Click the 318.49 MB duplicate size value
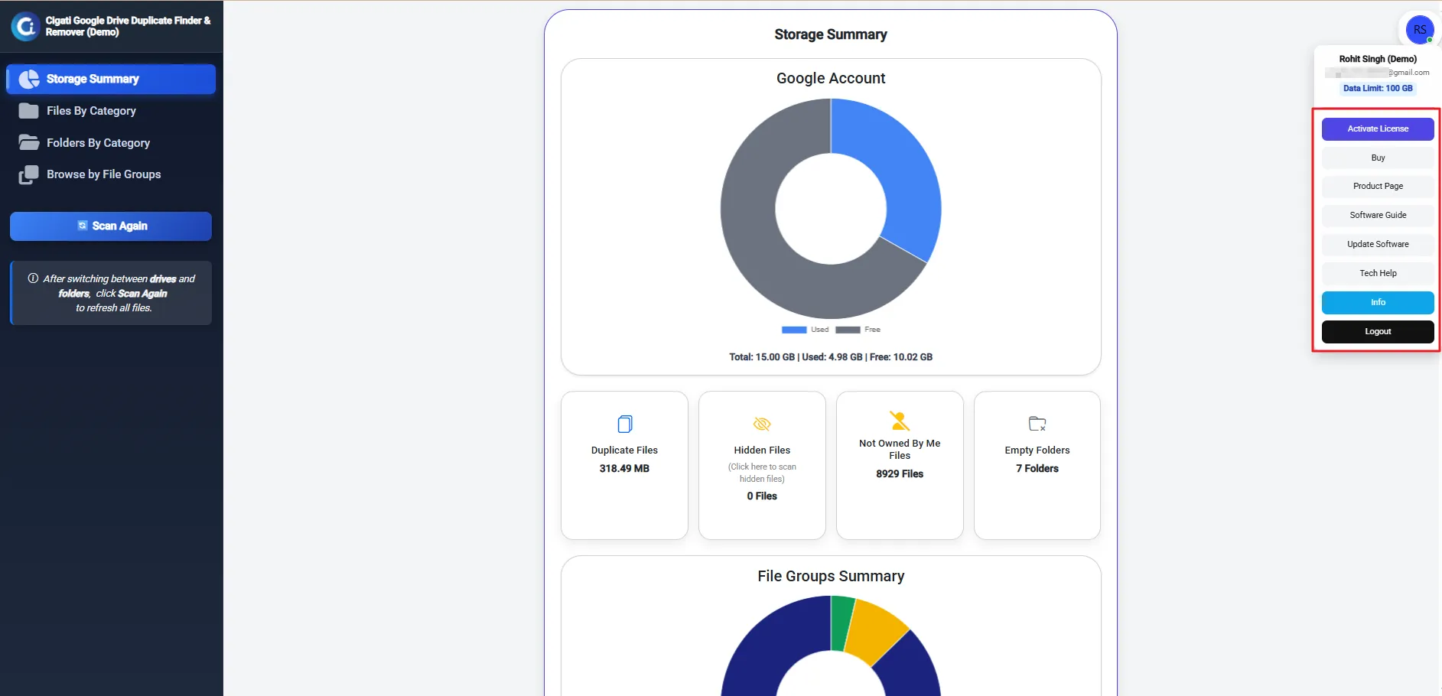The height and width of the screenshot is (696, 1442). [x=624, y=469]
